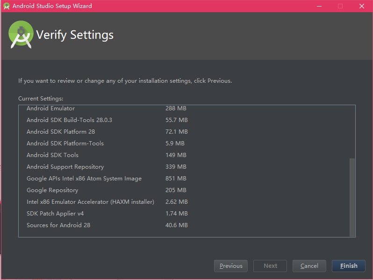The width and height of the screenshot is (373, 280).
Task: Close the Setup Wizard window
Action: point(362,6)
